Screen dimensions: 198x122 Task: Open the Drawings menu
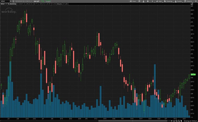click(x=168, y=1)
